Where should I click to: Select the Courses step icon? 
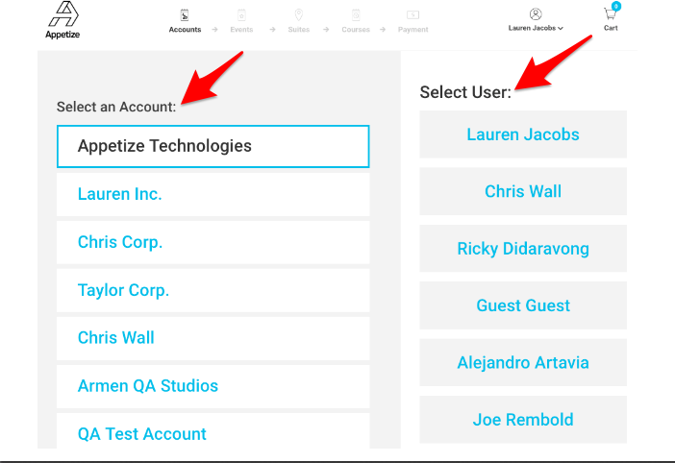point(356,15)
